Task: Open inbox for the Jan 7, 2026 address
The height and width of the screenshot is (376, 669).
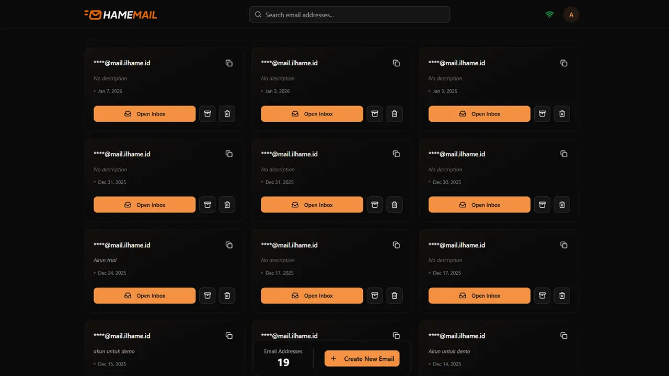Action: pyautogui.click(x=144, y=113)
